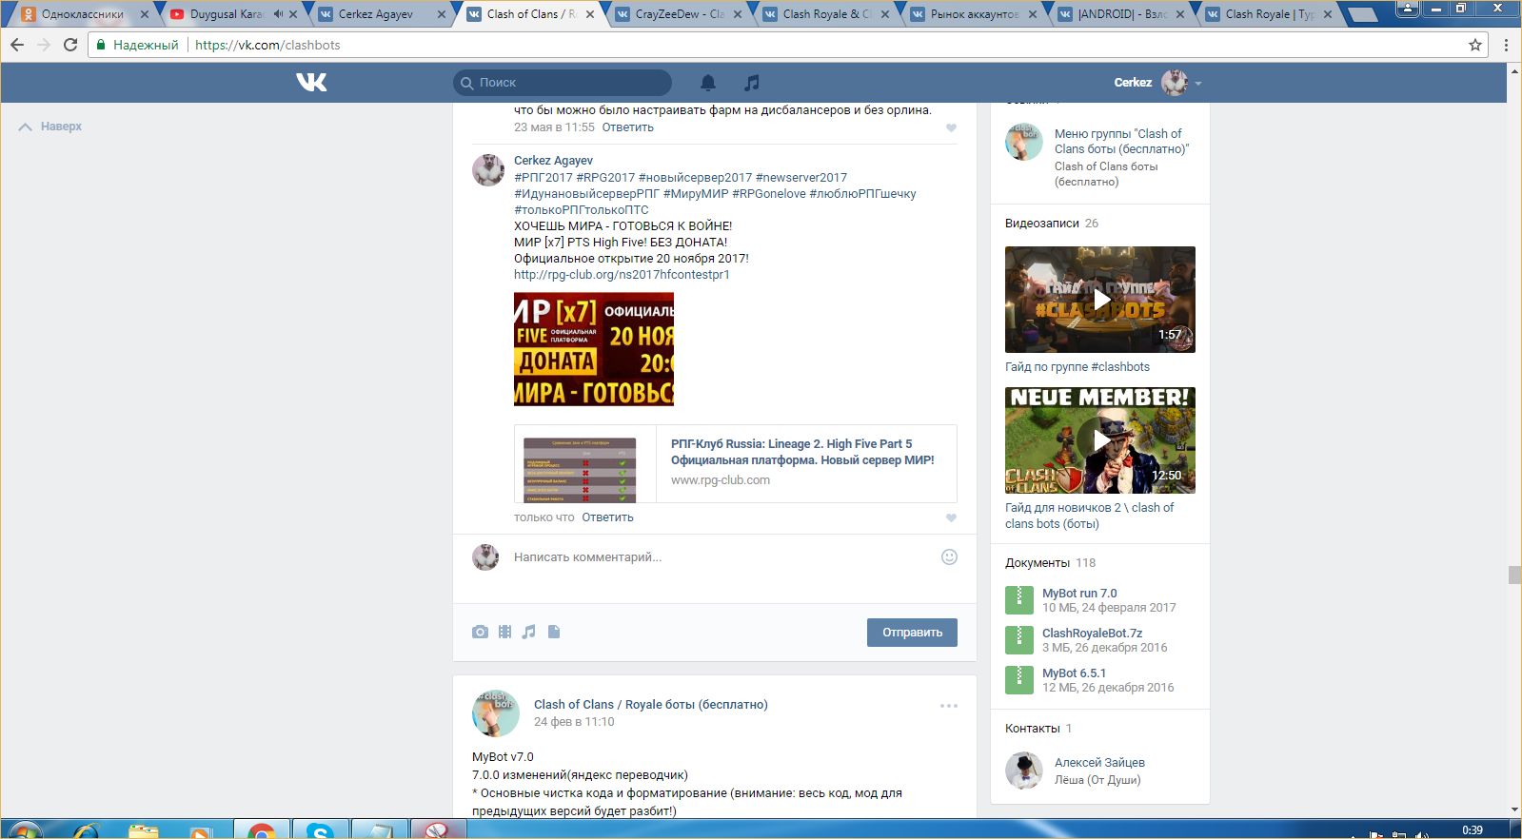The width and height of the screenshot is (1522, 839).
Task: Bookmark this page with the star icon
Action: (x=1475, y=45)
